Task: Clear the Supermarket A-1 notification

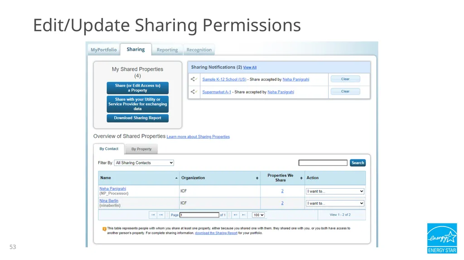Action: tap(345, 91)
